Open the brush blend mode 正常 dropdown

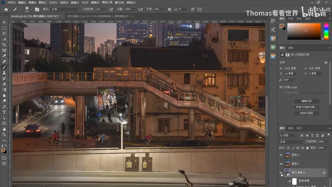65,9
